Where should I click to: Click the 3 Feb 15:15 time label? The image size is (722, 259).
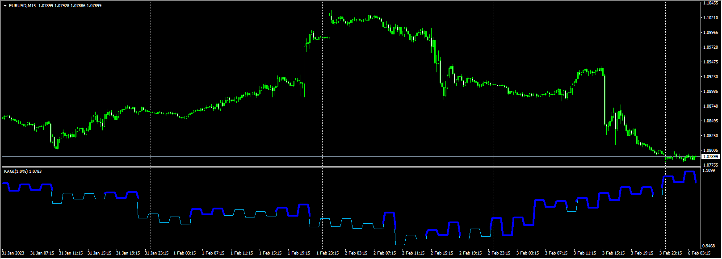[613, 253]
